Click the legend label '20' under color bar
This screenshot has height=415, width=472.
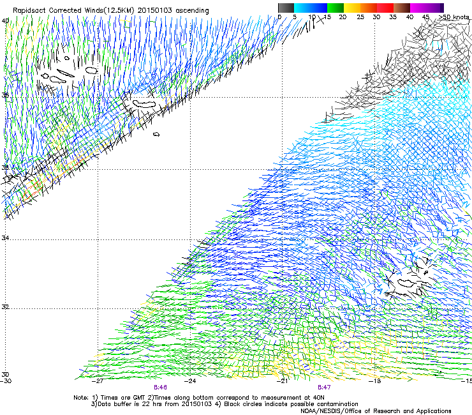(343, 17)
